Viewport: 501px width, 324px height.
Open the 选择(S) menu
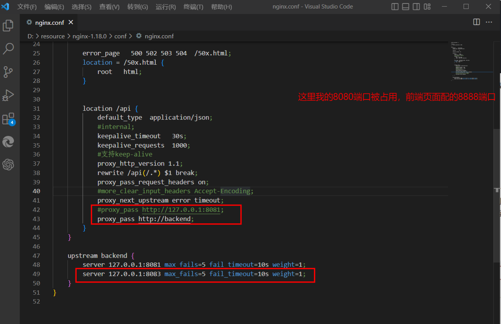click(82, 7)
